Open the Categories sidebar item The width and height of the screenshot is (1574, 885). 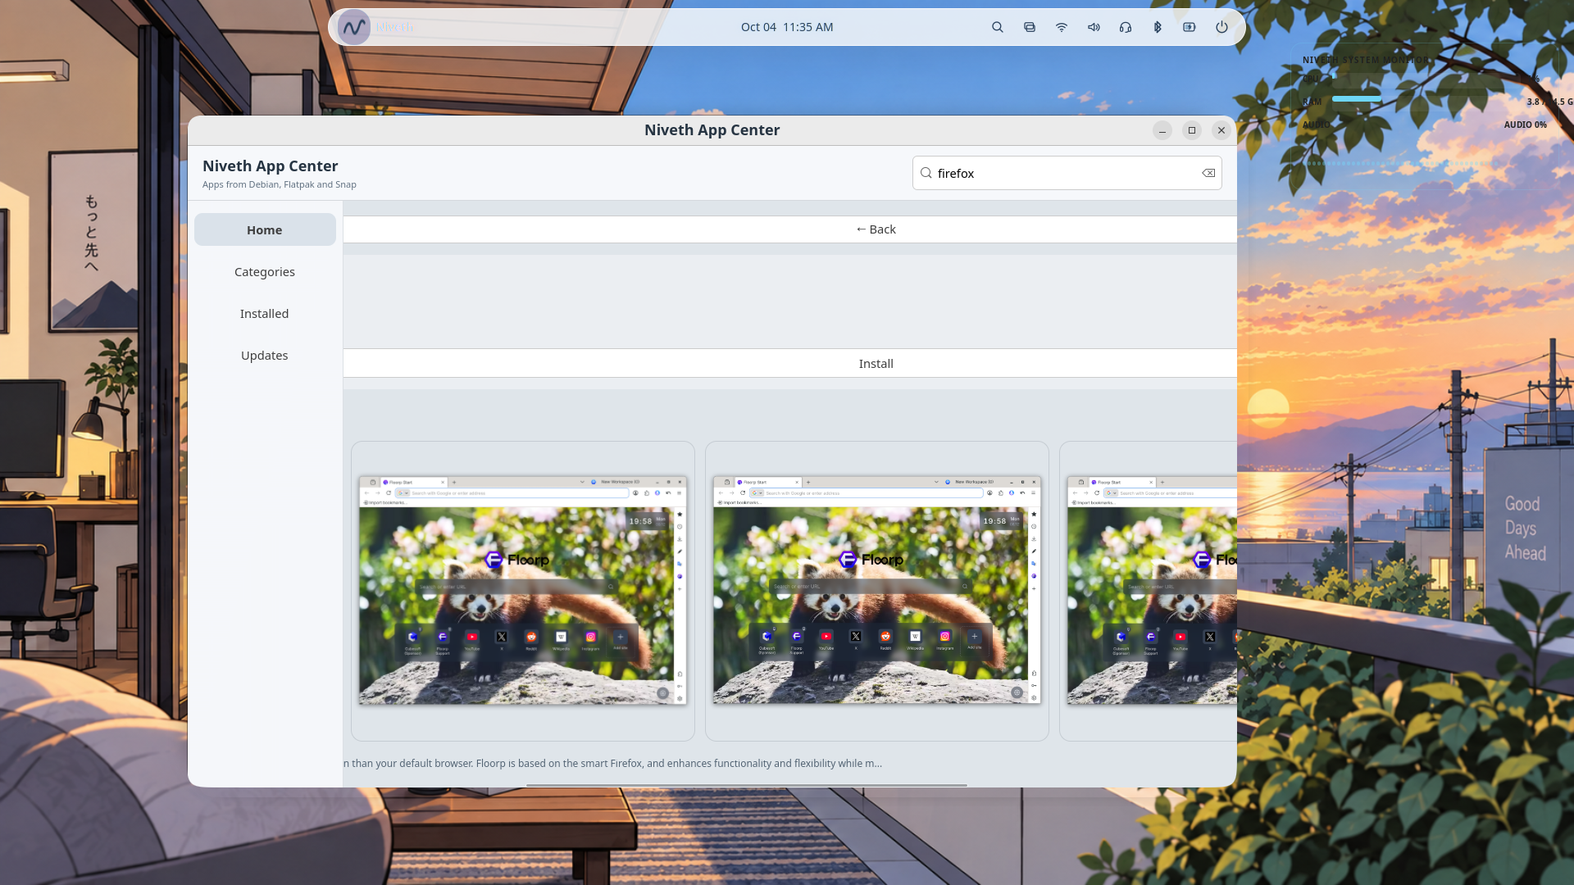[265, 271]
